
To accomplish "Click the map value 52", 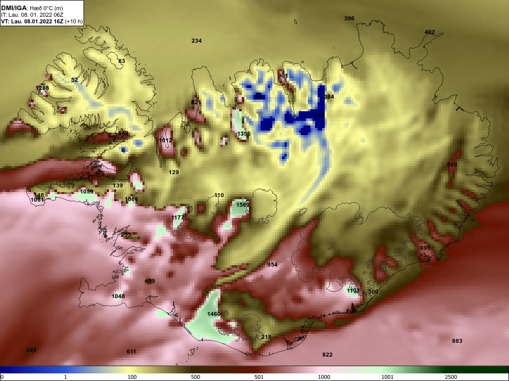I will (x=74, y=80).
